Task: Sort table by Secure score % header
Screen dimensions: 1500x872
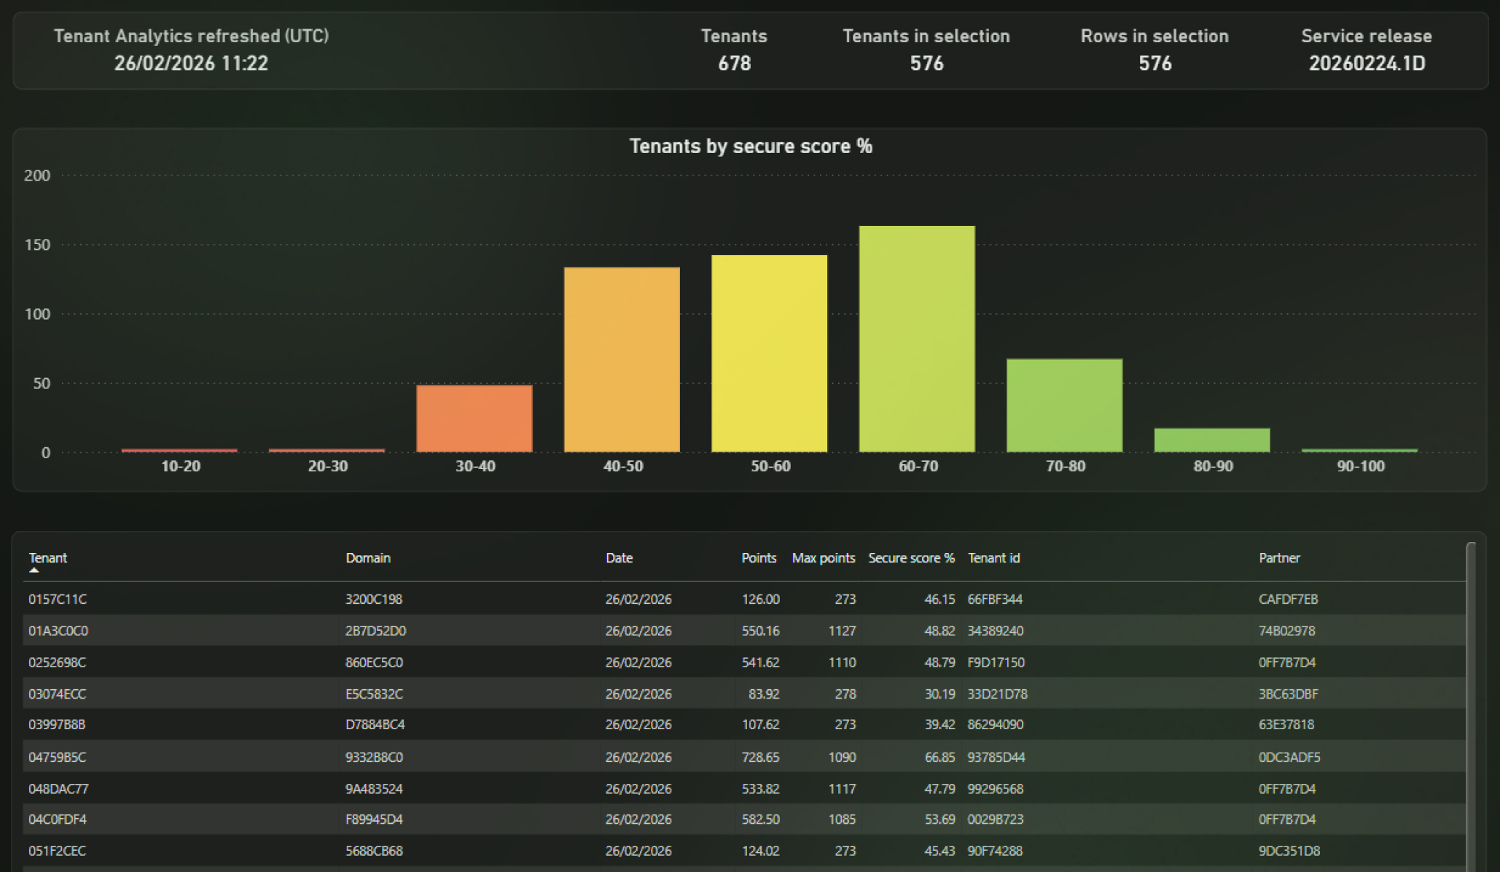Action: click(x=911, y=558)
